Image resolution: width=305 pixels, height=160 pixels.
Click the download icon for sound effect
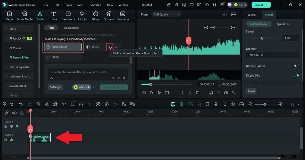tap(110, 47)
